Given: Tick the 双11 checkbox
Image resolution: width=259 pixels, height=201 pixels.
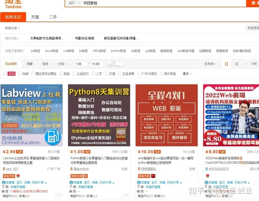Looking at the screenshot, I should pyautogui.click(x=5, y=73).
